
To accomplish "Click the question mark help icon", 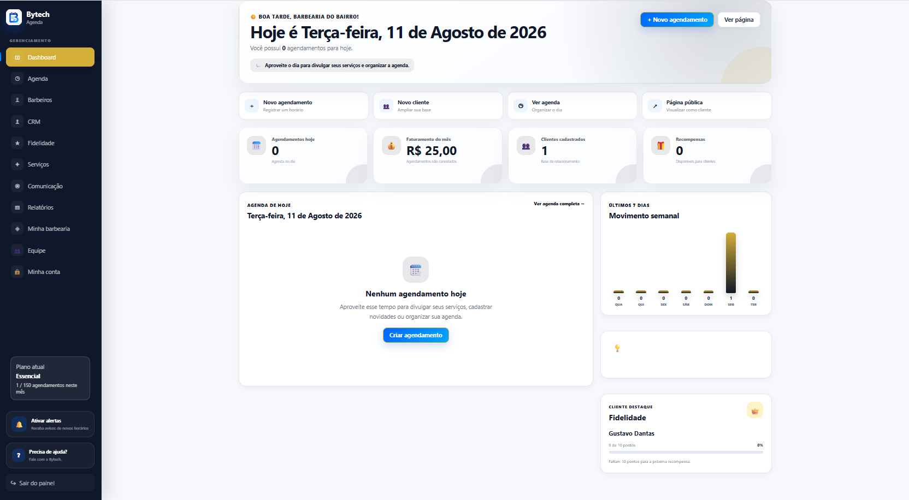I will [19, 455].
